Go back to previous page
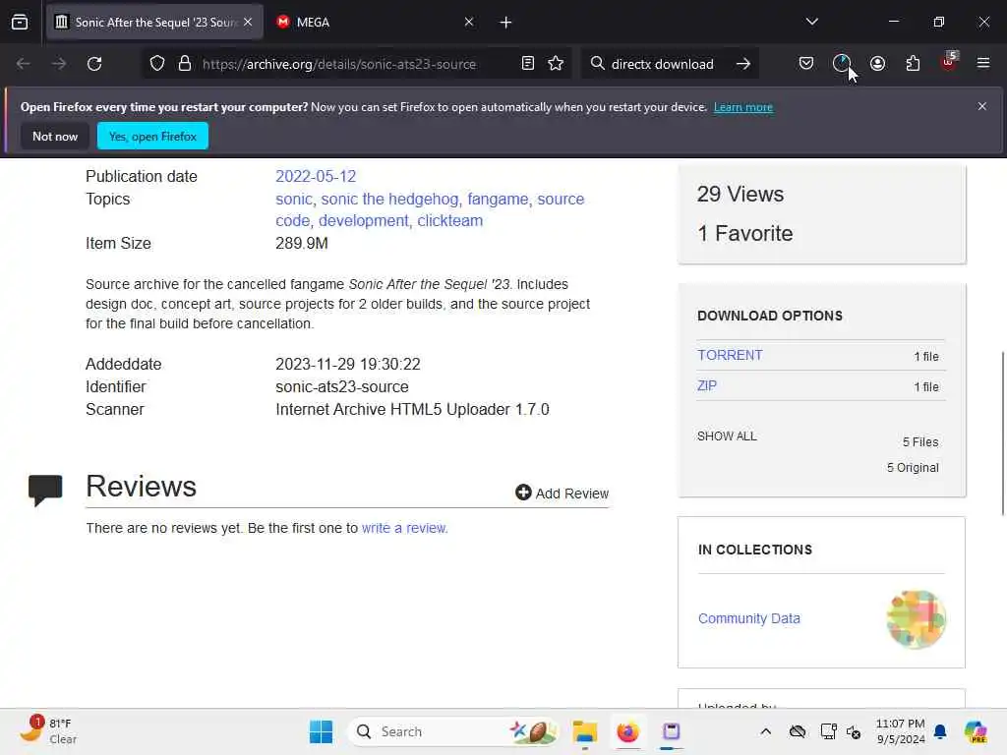 coord(24,64)
